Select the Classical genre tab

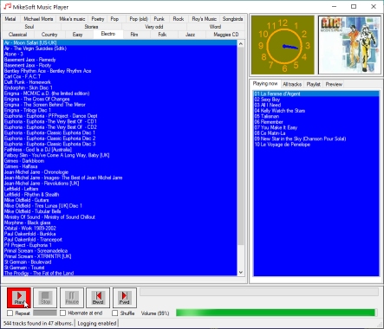point(17,35)
